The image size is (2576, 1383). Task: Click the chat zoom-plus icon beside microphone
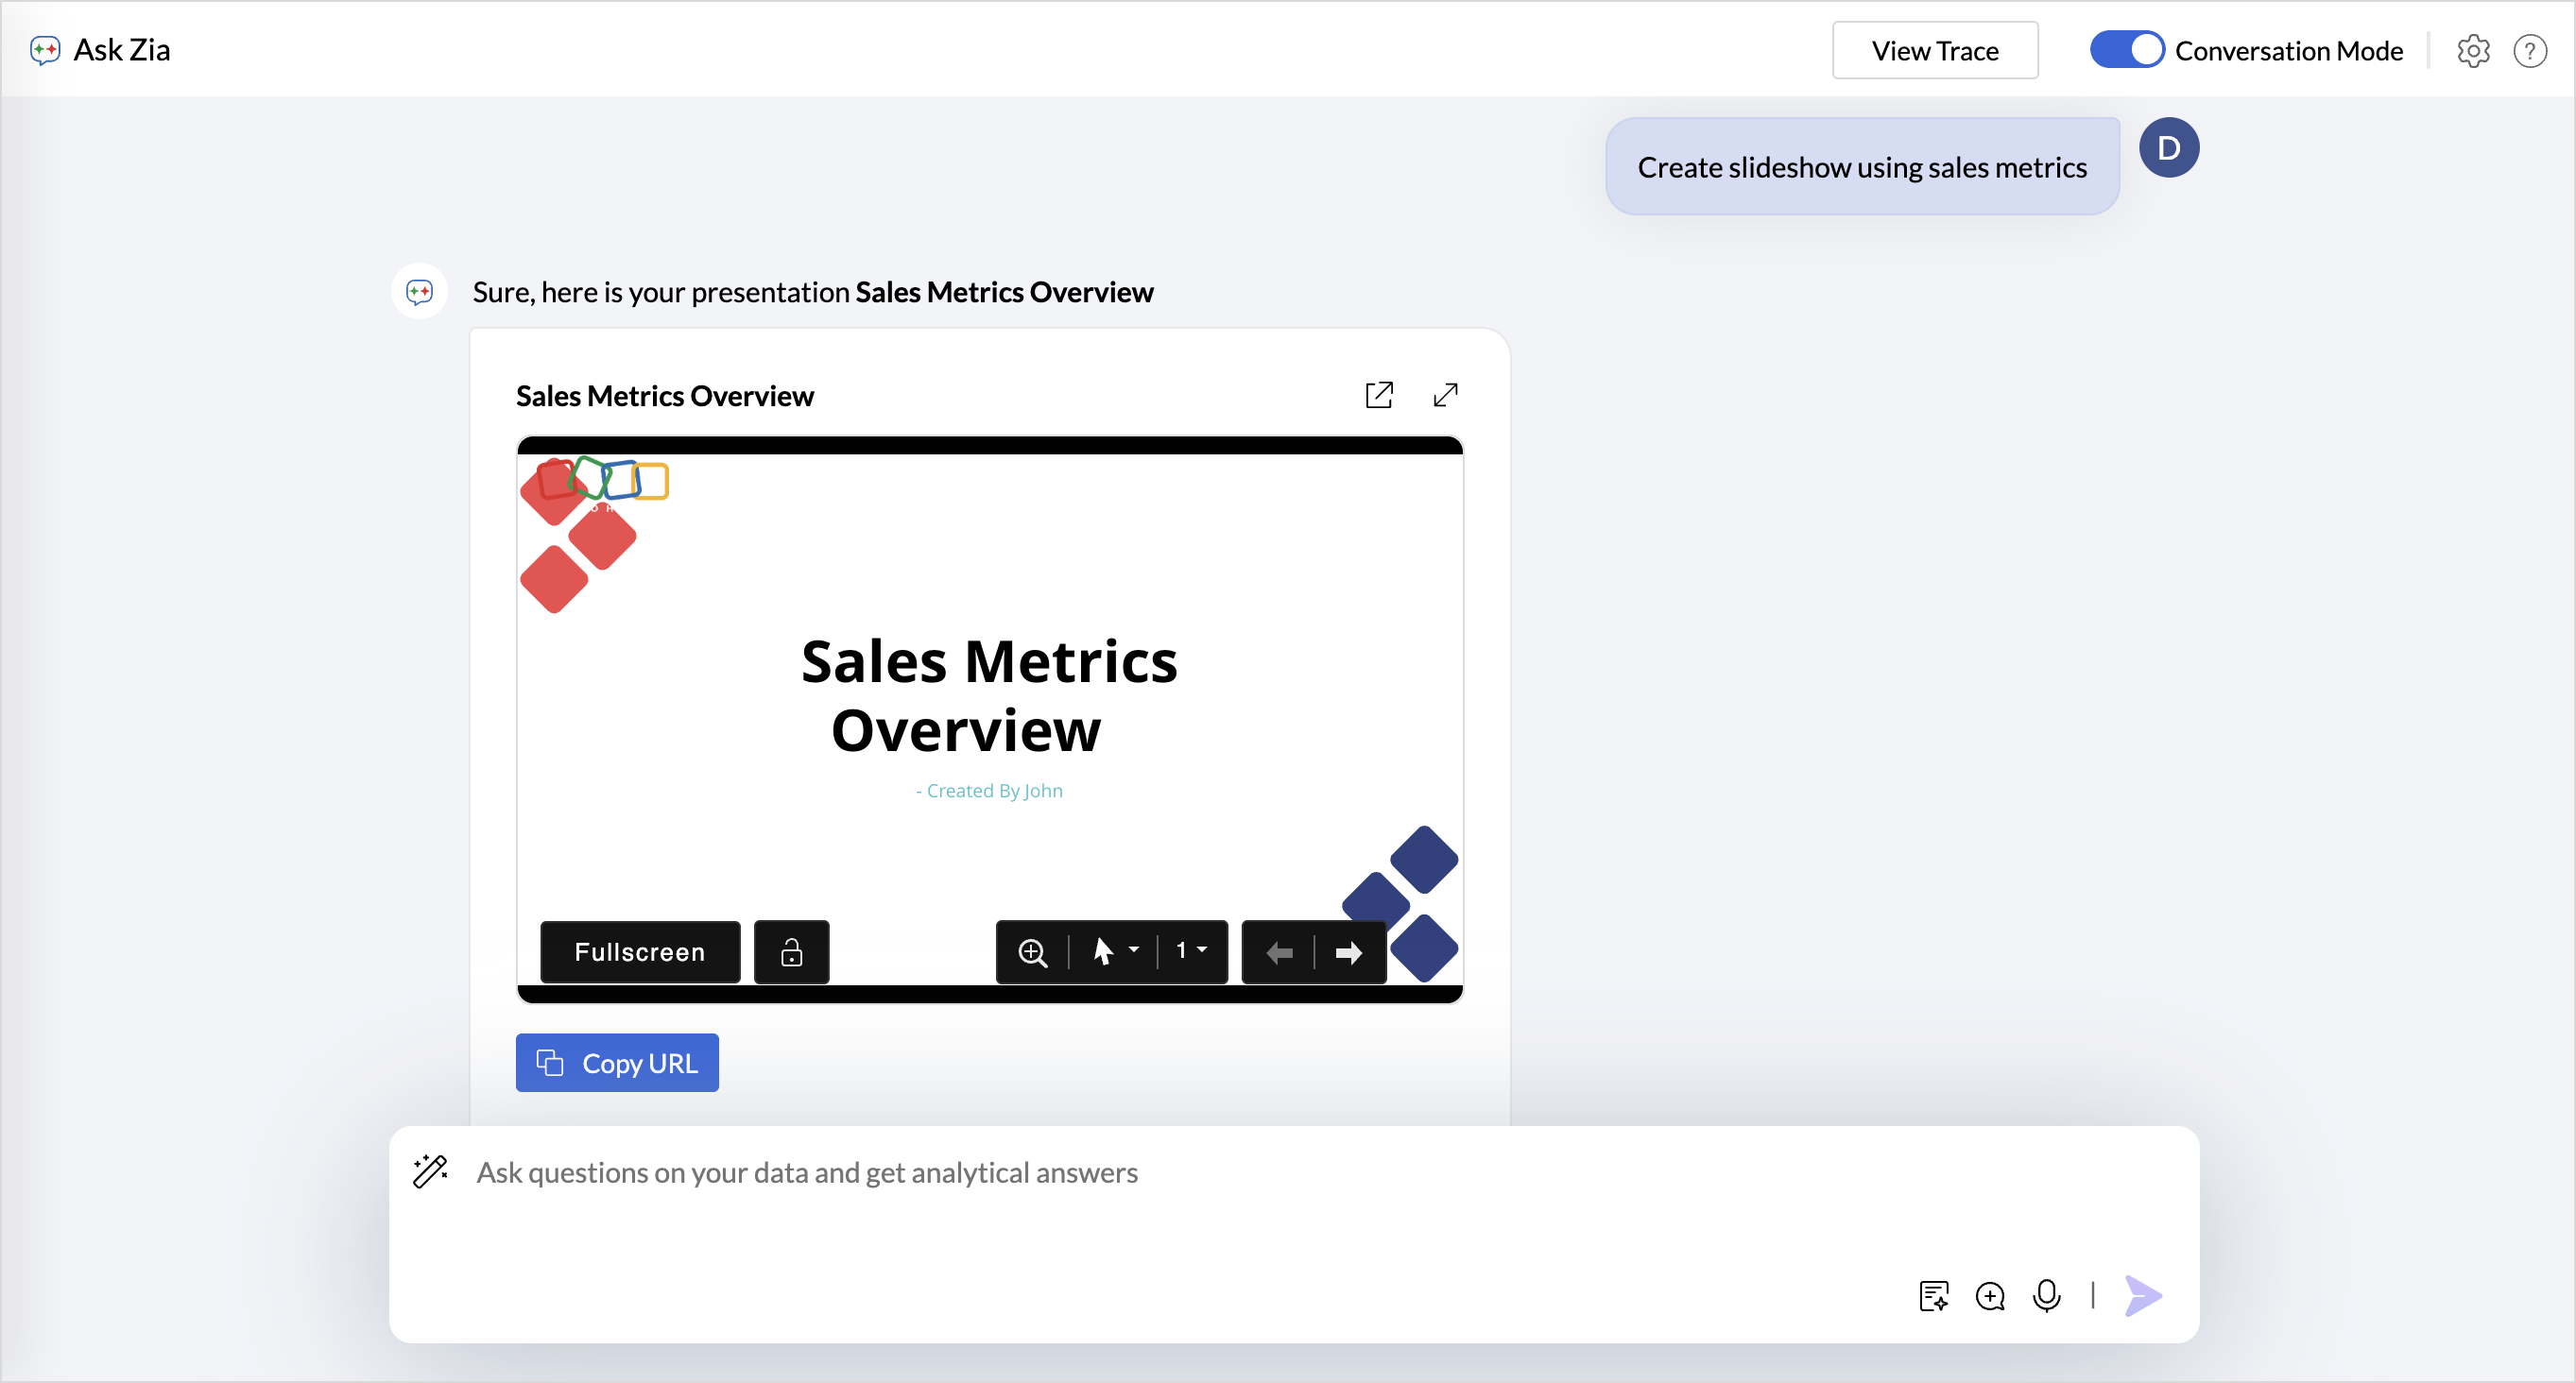click(1990, 1295)
